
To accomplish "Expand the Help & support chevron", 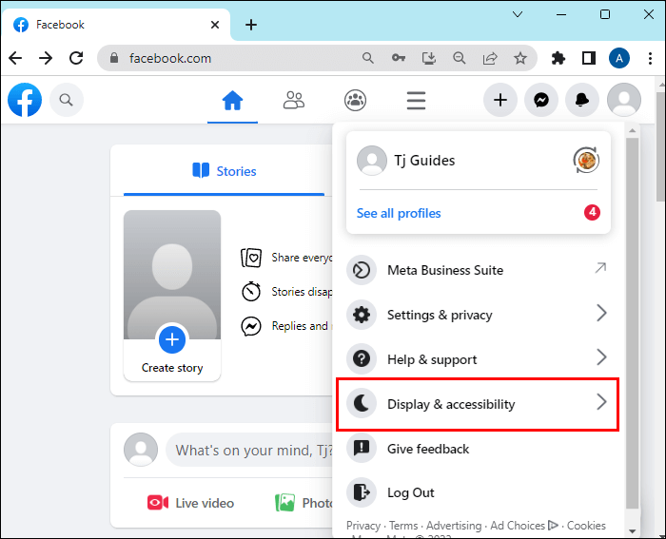I will (x=601, y=357).
